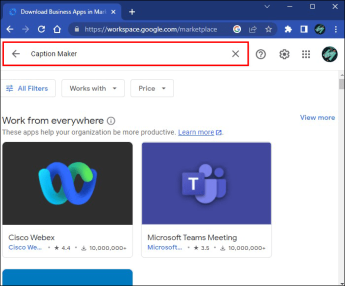This screenshot has width=345, height=286.
Task: Open the browser home page icon
Action: point(57,29)
